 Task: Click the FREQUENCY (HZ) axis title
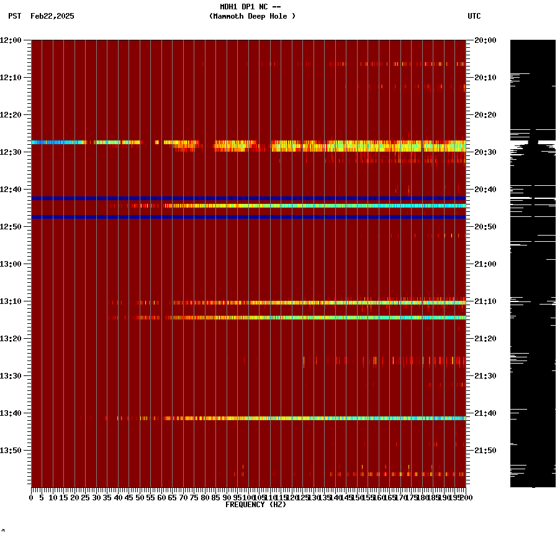tap(256, 504)
